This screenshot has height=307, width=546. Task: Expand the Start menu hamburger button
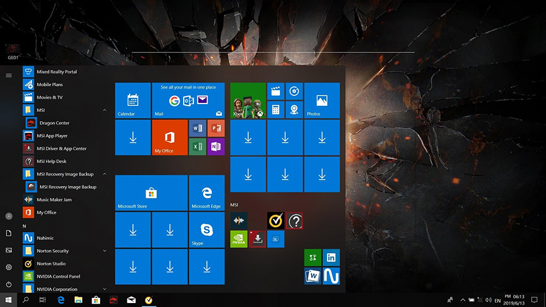(x=9, y=75)
